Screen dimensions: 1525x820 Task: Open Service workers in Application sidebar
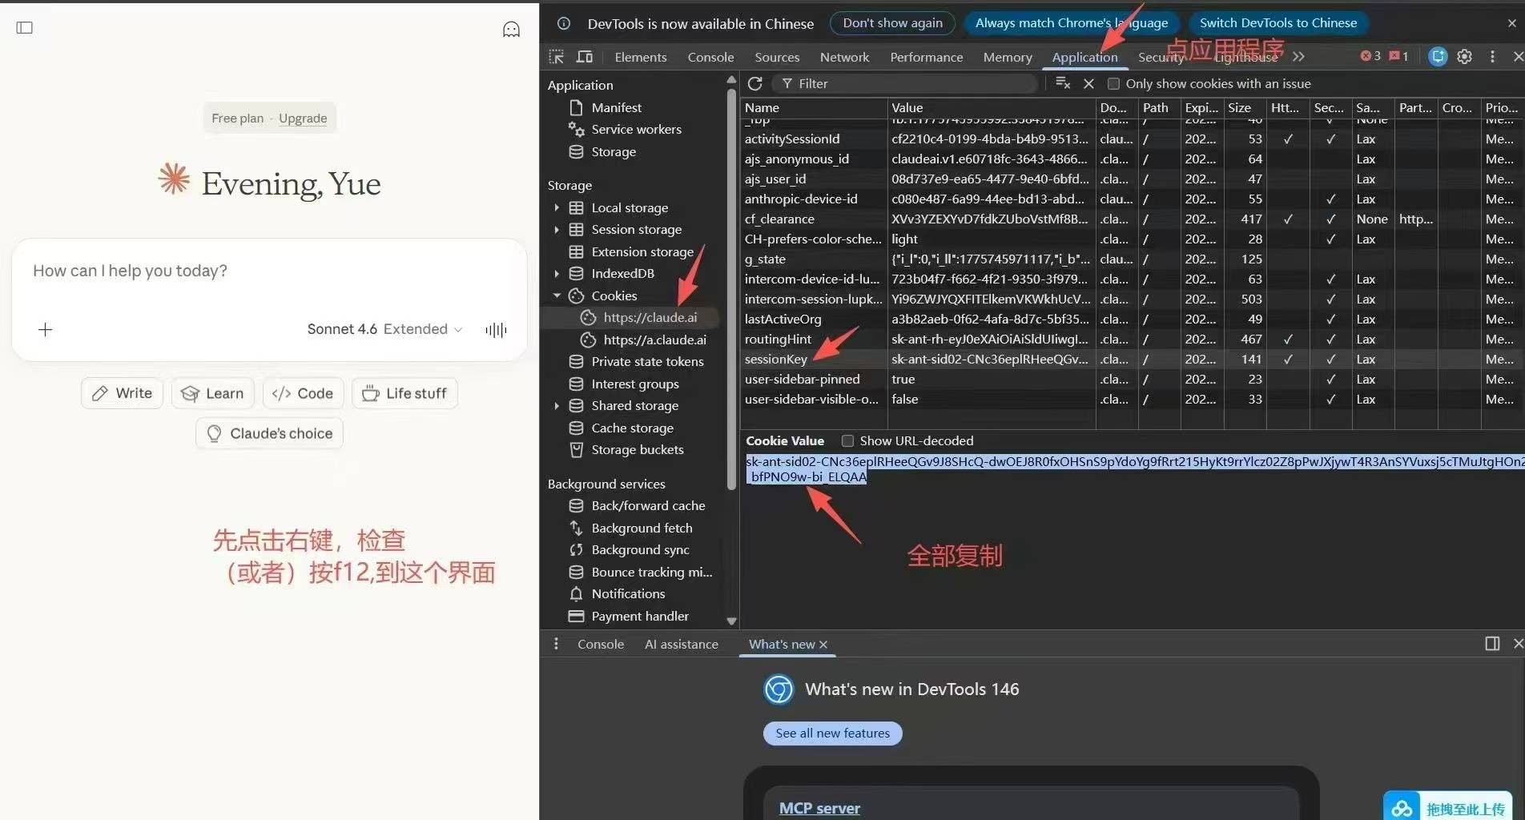[636, 129]
